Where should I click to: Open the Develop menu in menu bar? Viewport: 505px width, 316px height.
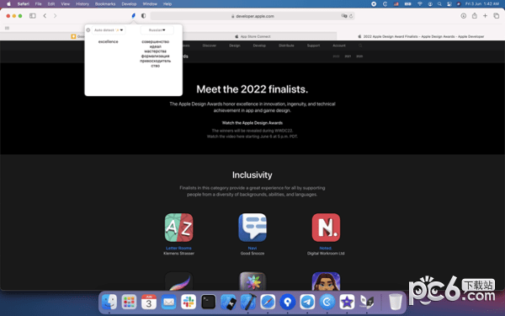(129, 4)
